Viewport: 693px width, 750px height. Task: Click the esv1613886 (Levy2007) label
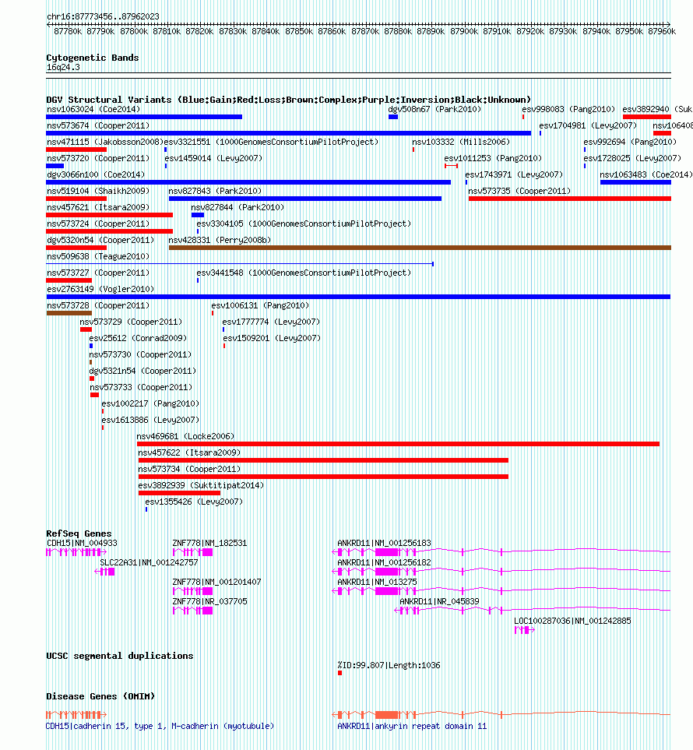(x=150, y=420)
